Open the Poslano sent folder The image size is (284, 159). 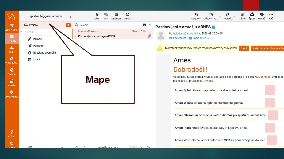pyautogui.click(x=38, y=46)
